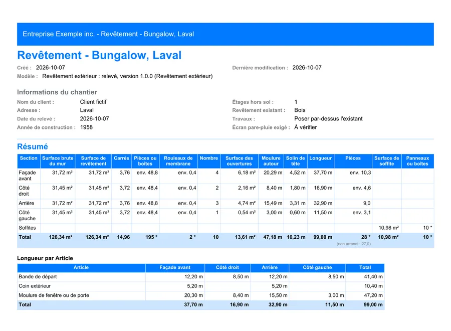This screenshot has width=451, height=331.
Task: Select the "Solin de tête" column header
Action: coord(295,161)
